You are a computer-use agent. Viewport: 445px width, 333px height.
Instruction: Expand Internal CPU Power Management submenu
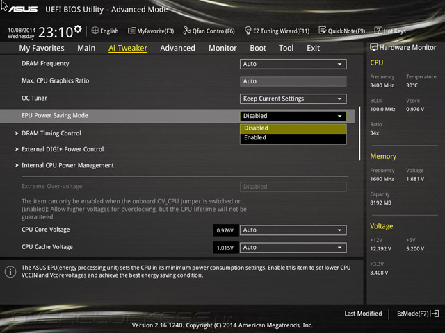[x=67, y=165]
